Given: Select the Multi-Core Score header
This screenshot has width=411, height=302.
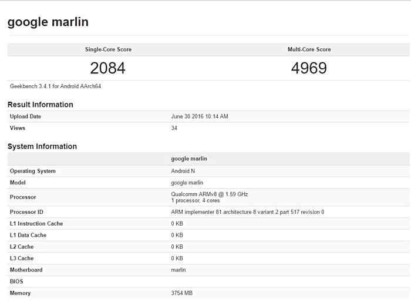Looking at the screenshot, I should 309,49.
